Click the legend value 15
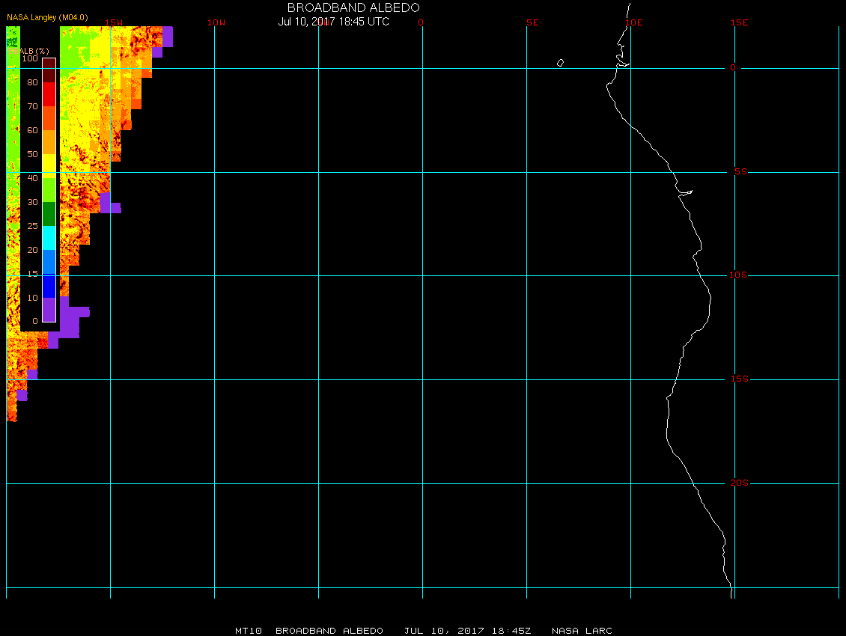846x636 pixels. click(33, 274)
